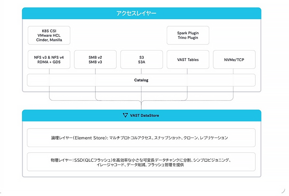The width and height of the screenshot is (289, 196).
Task: Click the NFS v3 & NFS v4 box
Action: [x=49, y=59]
